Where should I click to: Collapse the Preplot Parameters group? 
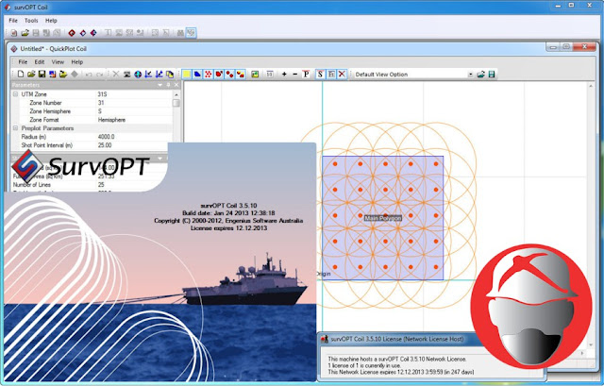pos(15,128)
